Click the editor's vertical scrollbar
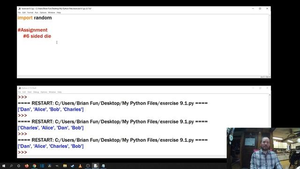The width and height of the screenshot is (300, 169). point(270,45)
